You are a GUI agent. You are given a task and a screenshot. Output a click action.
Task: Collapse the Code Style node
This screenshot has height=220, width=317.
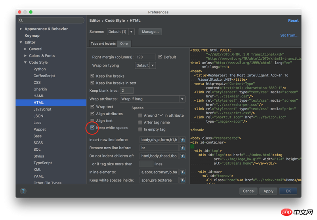click(25, 63)
